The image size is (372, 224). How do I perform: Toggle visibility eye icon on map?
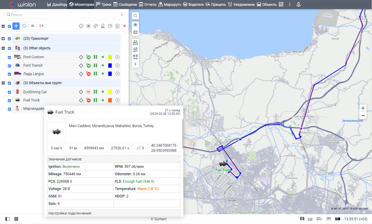click(135, 25)
